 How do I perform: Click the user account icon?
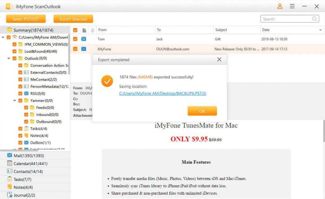pyautogui.click(x=280, y=6)
